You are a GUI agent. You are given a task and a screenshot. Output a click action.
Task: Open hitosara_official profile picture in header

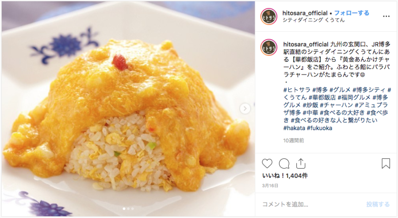pos(269,16)
